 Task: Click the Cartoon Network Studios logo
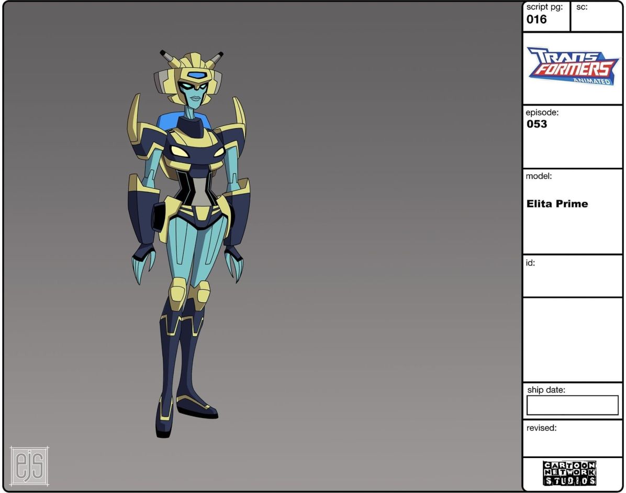pyautogui.click(x=569, y=473)
